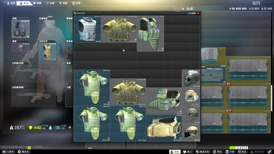274x154 pixels.
Task: Select the MK4A armor with 12.4/55 durability
Action: (119, 29)
